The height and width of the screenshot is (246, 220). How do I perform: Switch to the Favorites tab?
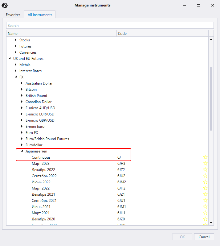[x=13, y=15]
